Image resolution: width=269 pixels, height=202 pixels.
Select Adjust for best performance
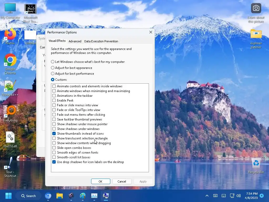coord(73,74)
